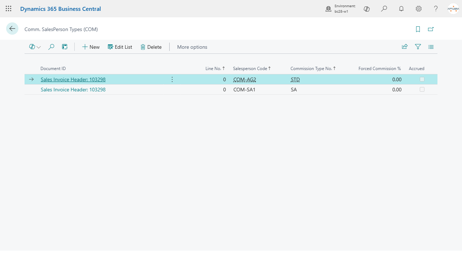Open the user account avatar
Image resolution: width=462 pixels, height=260 pixels.
point(453,9)
